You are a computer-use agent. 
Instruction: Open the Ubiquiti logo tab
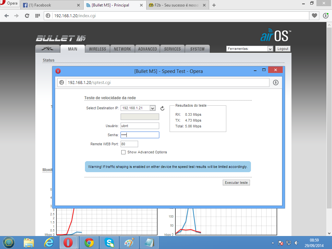(47, 49)
